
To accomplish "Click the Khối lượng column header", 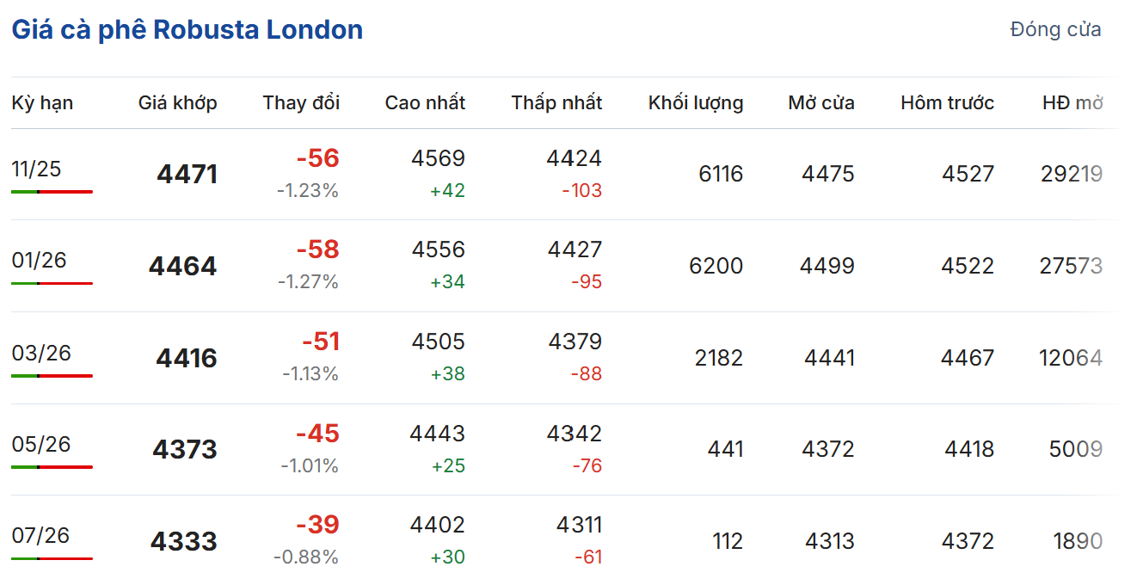I will coord(696,103).
